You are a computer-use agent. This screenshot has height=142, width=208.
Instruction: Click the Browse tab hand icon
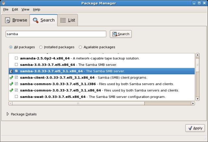[7, 20]
